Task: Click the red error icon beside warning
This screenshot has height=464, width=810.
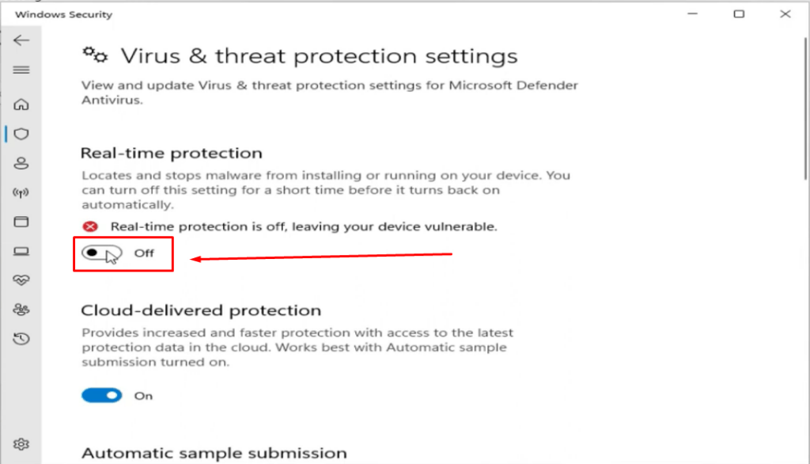Action: click(x=90, y=226)
